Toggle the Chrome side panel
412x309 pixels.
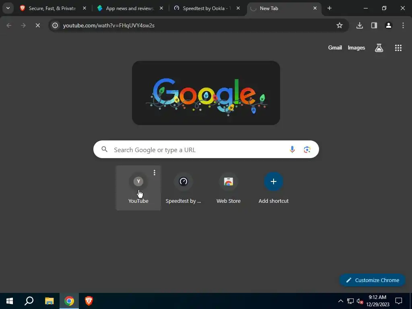click(x=374, y=25)
